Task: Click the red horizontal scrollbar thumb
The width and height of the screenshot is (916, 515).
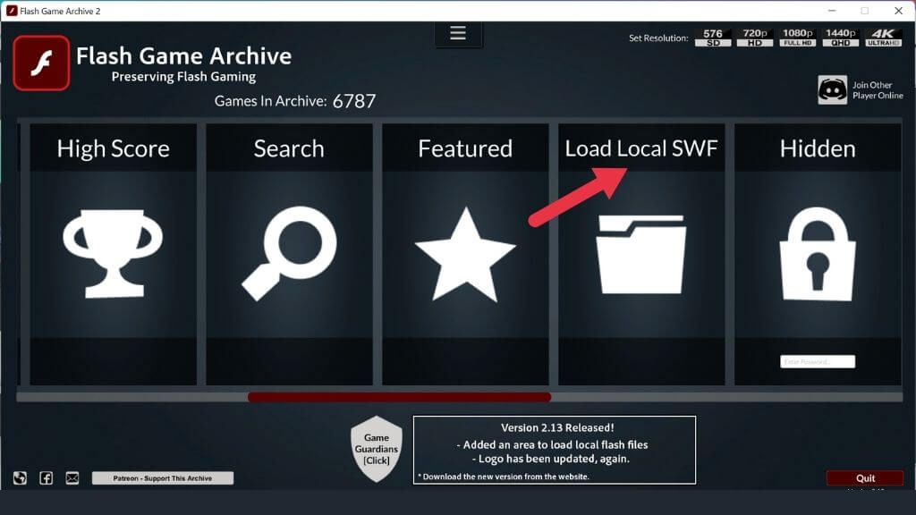Action: coord(399,397)
